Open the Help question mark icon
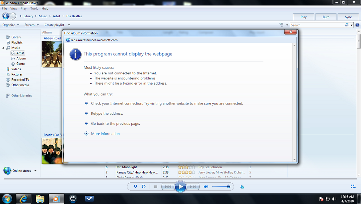The height and width of the screenshot is (204, 361). [x=357, y=25]
